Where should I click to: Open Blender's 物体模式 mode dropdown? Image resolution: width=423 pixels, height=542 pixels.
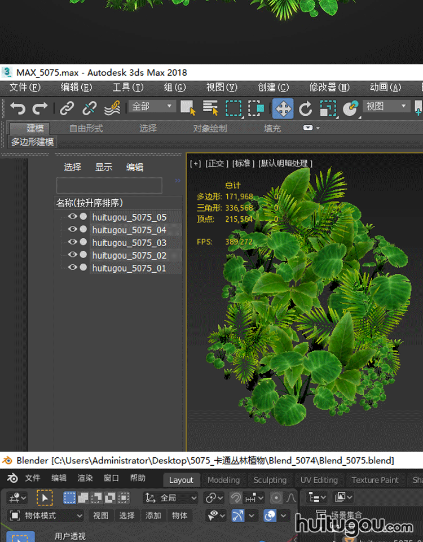46,515
